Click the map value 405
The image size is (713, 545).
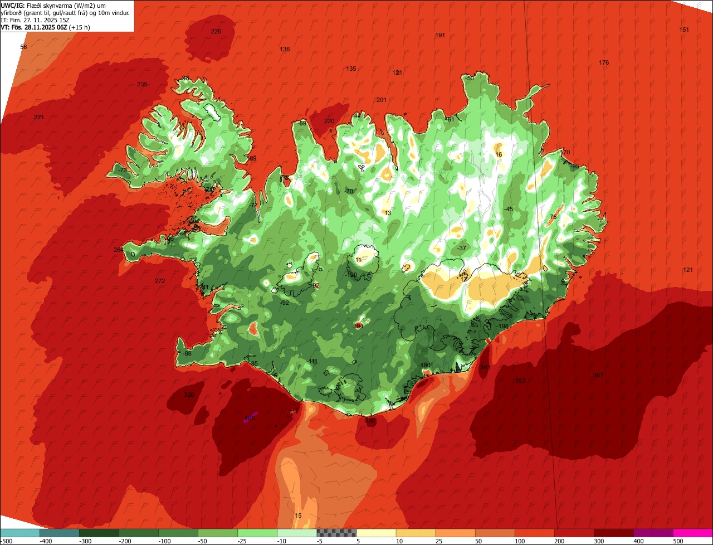click(x=250, y=418)
